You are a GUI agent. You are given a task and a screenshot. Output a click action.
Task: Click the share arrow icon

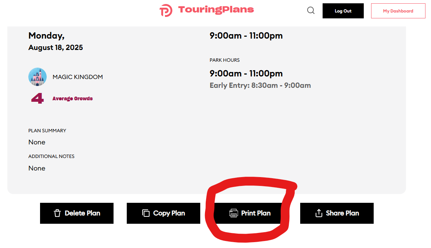(x=319, y=213)
